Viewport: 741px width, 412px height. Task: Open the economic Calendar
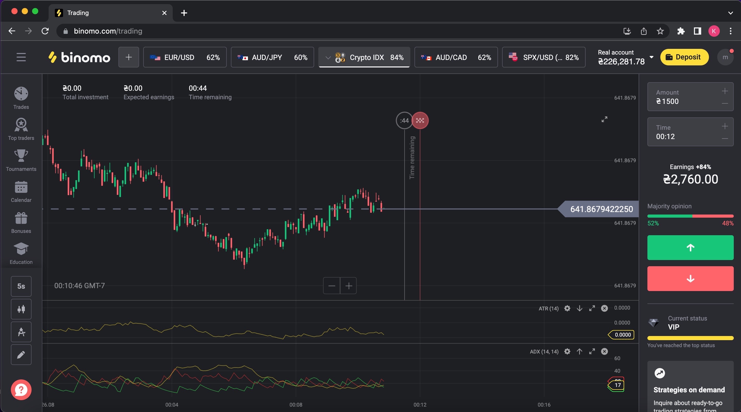[21, 191]
